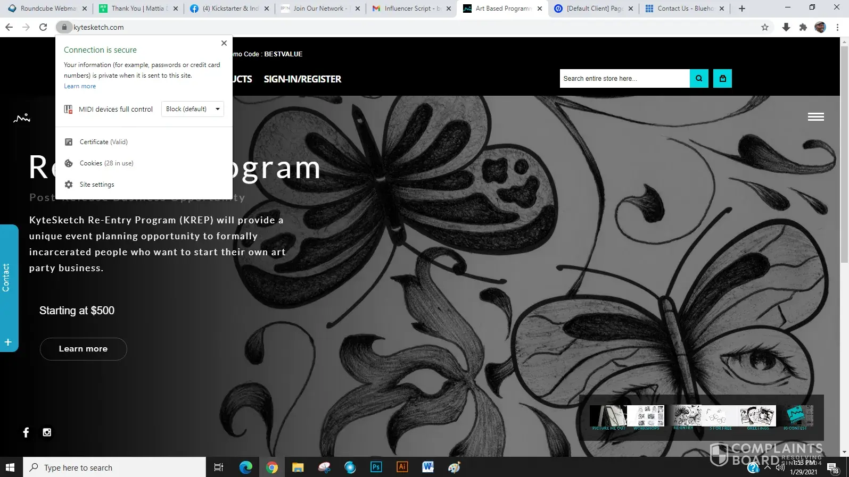The width and height of the screenshot is (849, 477).
Task: Reload the current page
Action: tap(43, 27)
